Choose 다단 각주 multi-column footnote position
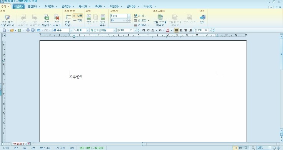The height and width of the screenshot is (150, 283). 103,20
